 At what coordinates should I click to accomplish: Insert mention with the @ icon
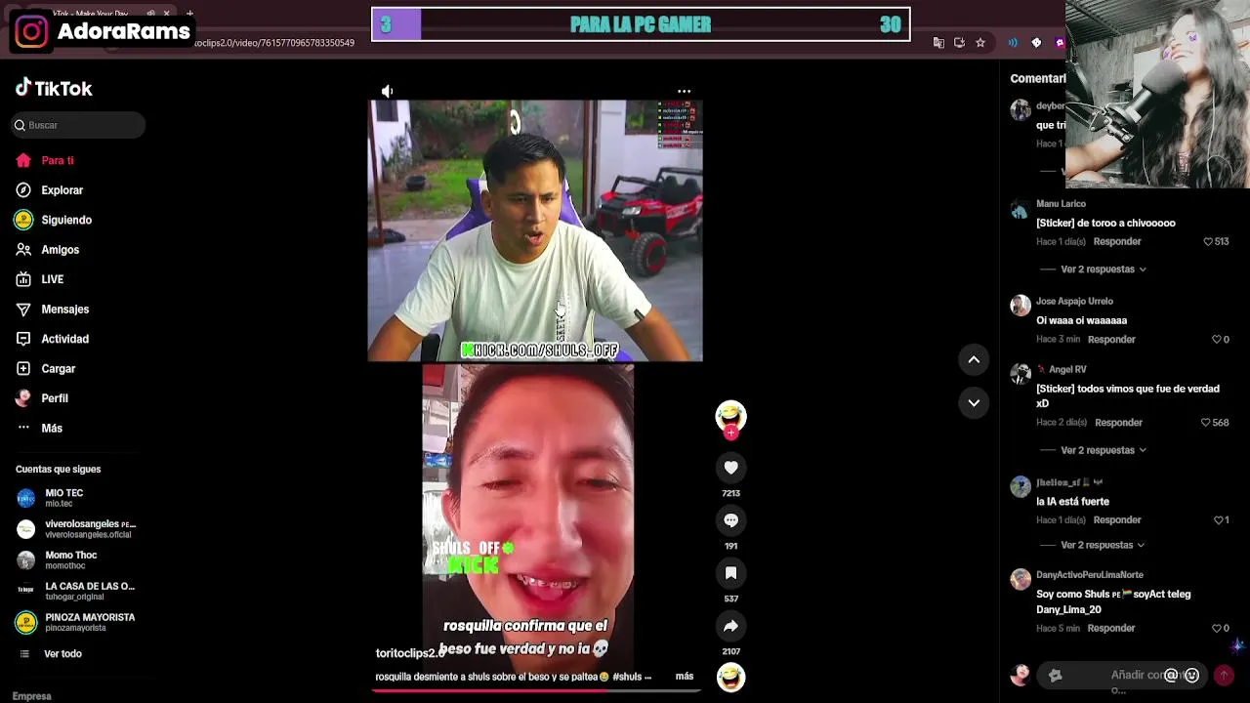(x=1171, y=675)
